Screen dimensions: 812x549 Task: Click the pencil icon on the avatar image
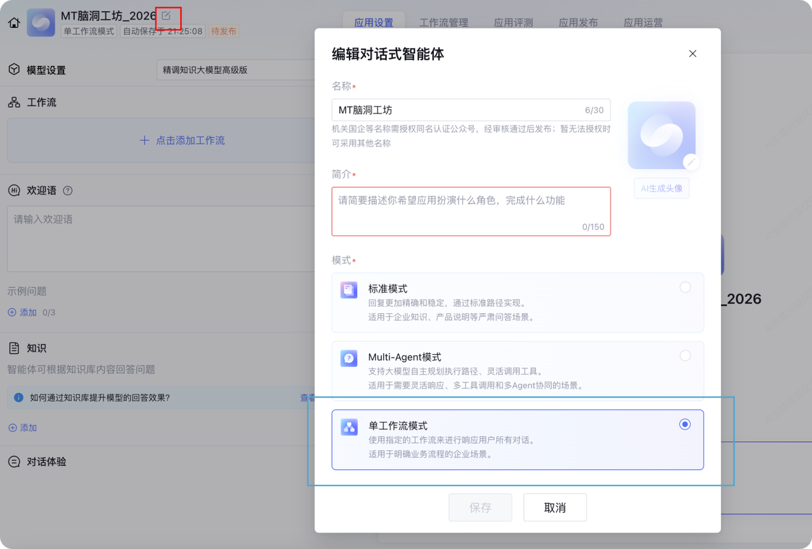tap(691, 162)
